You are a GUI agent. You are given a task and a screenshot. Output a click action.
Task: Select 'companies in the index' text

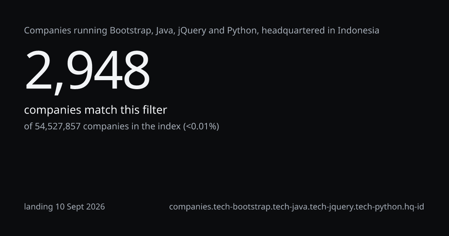[132, 127]
